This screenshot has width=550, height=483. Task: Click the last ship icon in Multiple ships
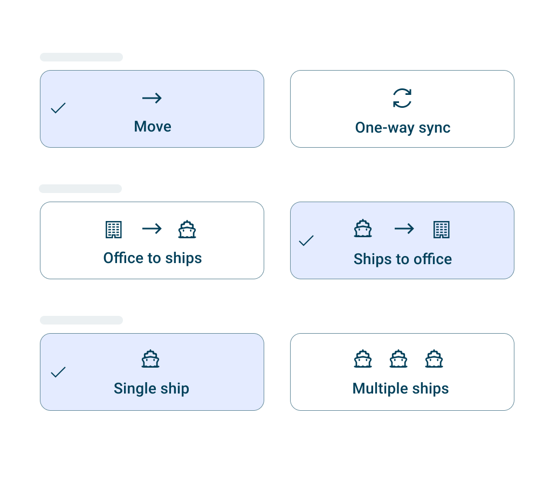pos(434,358)
